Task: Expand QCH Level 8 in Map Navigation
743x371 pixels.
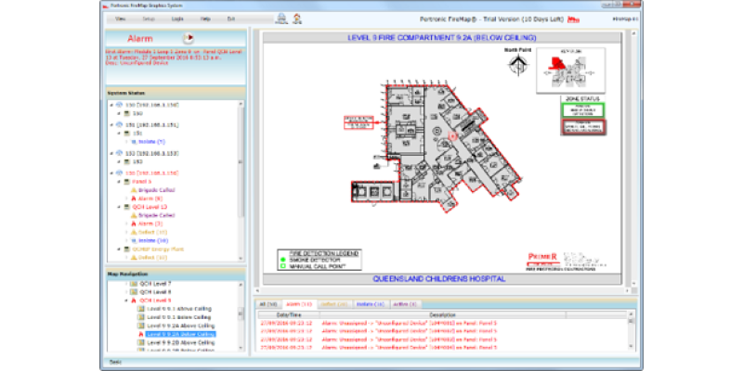Action: pos(126,292)
